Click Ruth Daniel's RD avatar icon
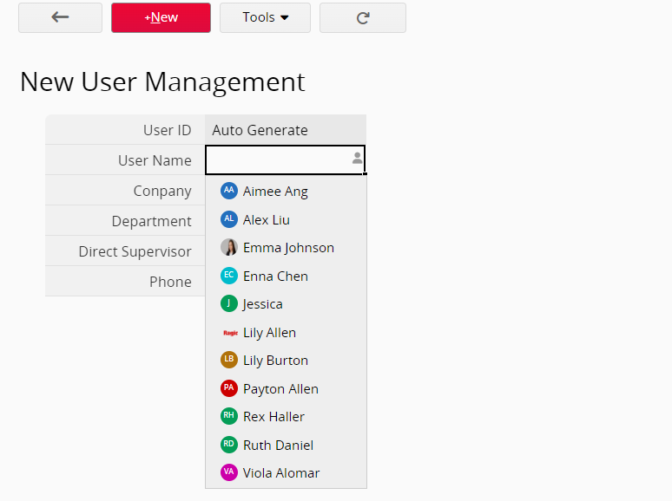Image resolution: width=672 pixels, height=501 pixels. 229,445
